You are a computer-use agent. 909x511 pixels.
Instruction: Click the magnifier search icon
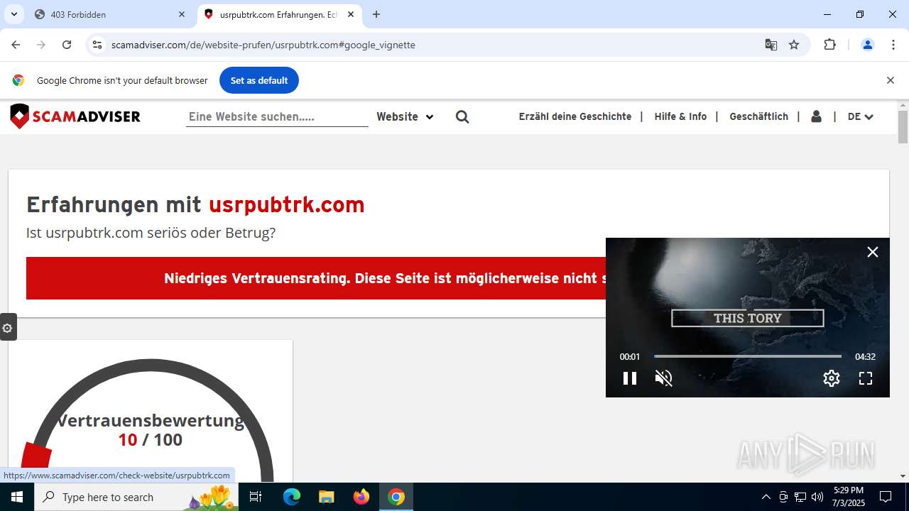(x=462, y=116)
